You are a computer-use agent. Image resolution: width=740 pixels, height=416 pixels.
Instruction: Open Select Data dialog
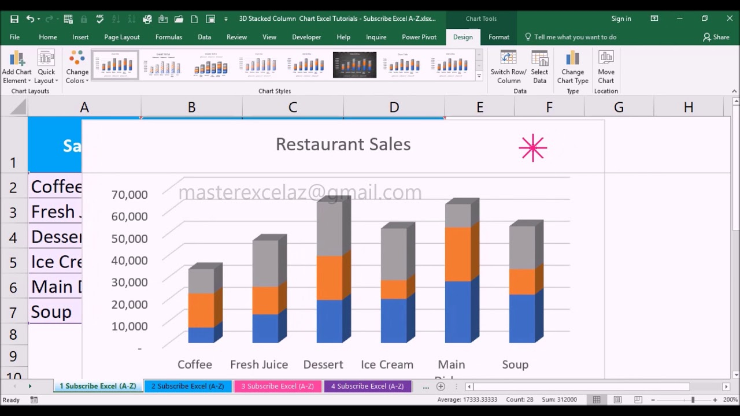[539, 68]
